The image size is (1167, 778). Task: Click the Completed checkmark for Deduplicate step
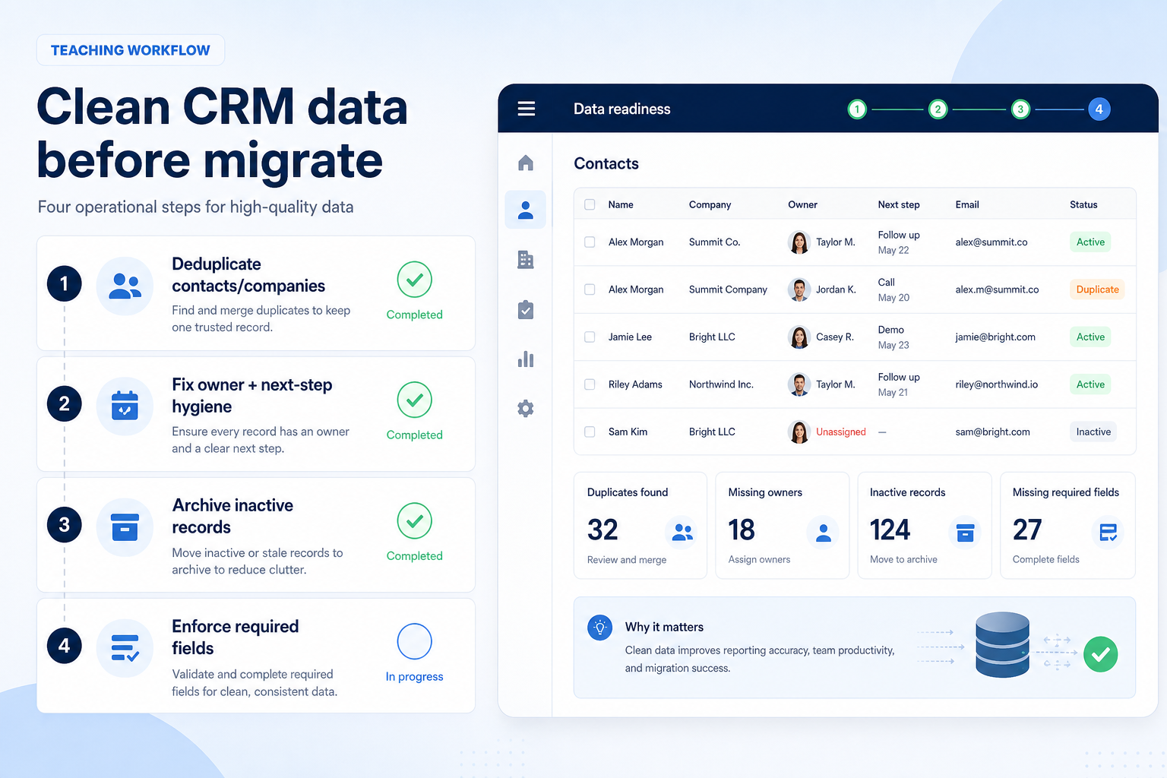[x=414, y=280]
